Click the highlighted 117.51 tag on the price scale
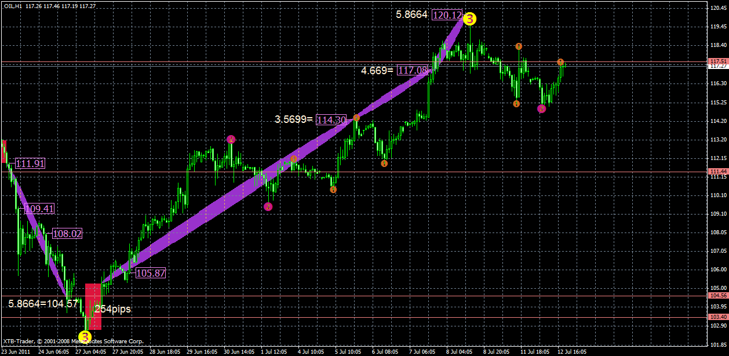The image size is (729, 356). 718,60
